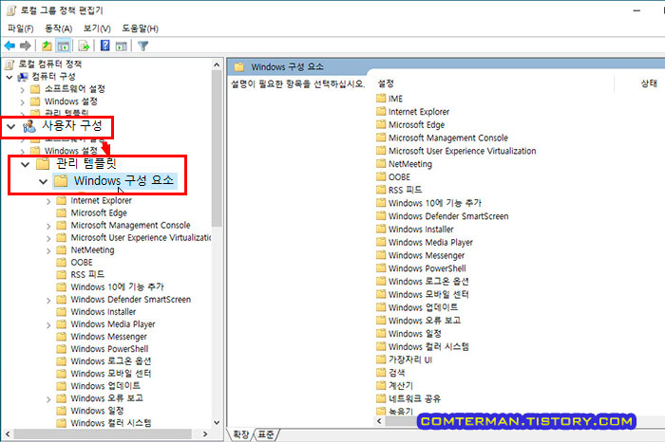Switch to the 표준 tab

click(x=266, y=434)
